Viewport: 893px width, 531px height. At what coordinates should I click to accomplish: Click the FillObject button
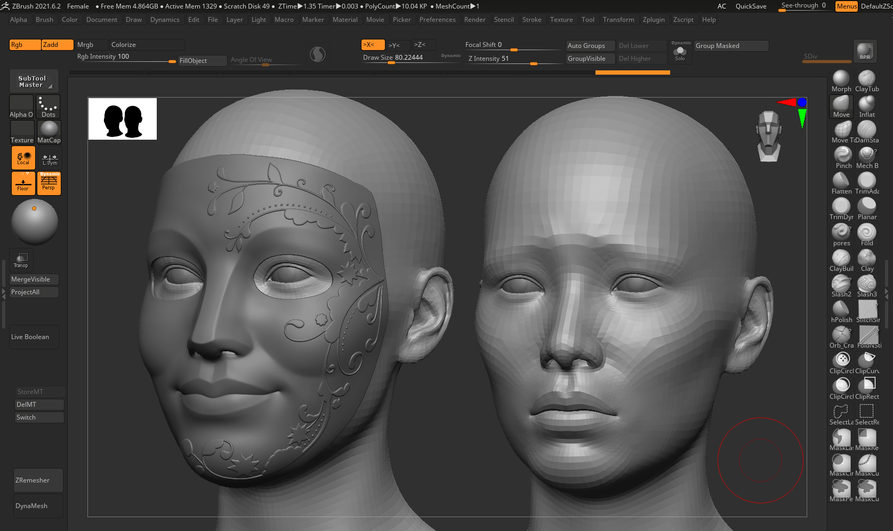point(202,61)
